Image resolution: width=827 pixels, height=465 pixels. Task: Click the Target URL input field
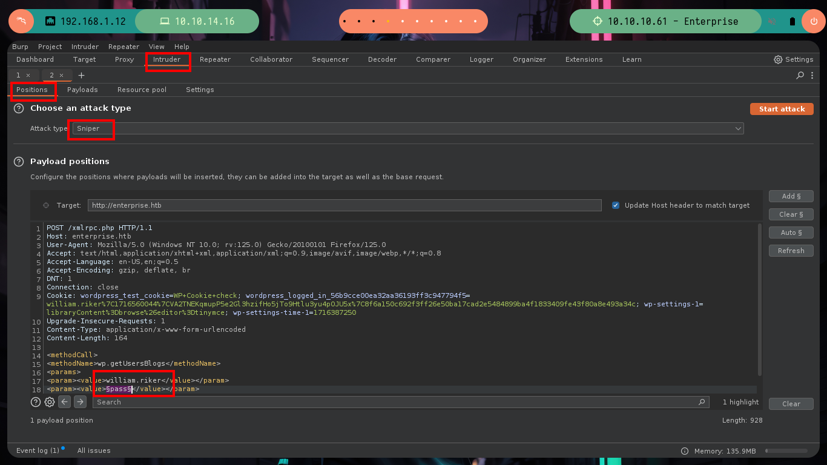(x=344, y=205)
